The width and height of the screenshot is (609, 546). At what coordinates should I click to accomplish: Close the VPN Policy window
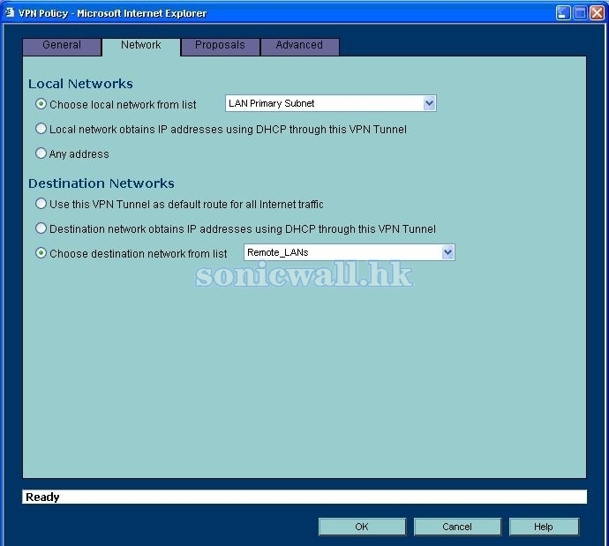pyautogui.click(x=597, y=13)
